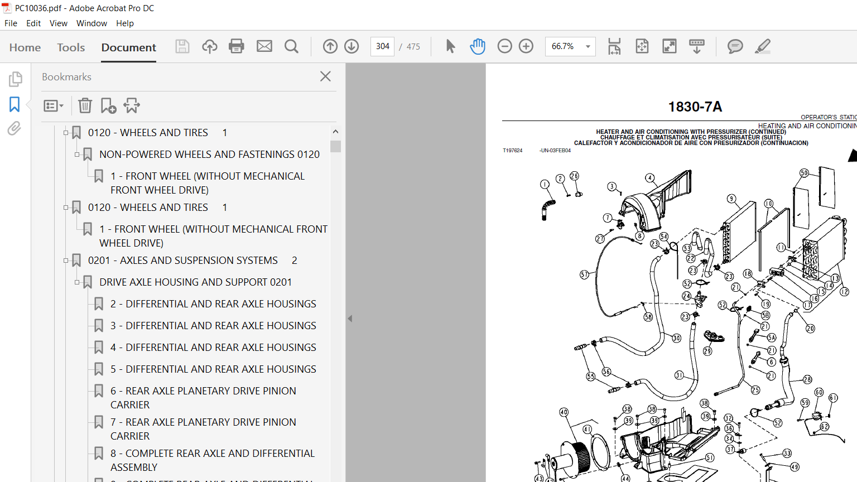
Task: Collapse 0201 - AXLES AND SUSPENSION SYSTEMS
Action: click(66, 261)
